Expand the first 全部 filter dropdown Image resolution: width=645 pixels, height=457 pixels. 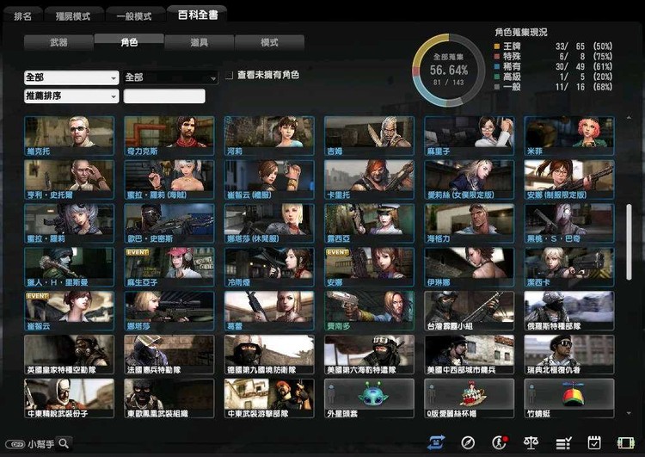(71, 77)
